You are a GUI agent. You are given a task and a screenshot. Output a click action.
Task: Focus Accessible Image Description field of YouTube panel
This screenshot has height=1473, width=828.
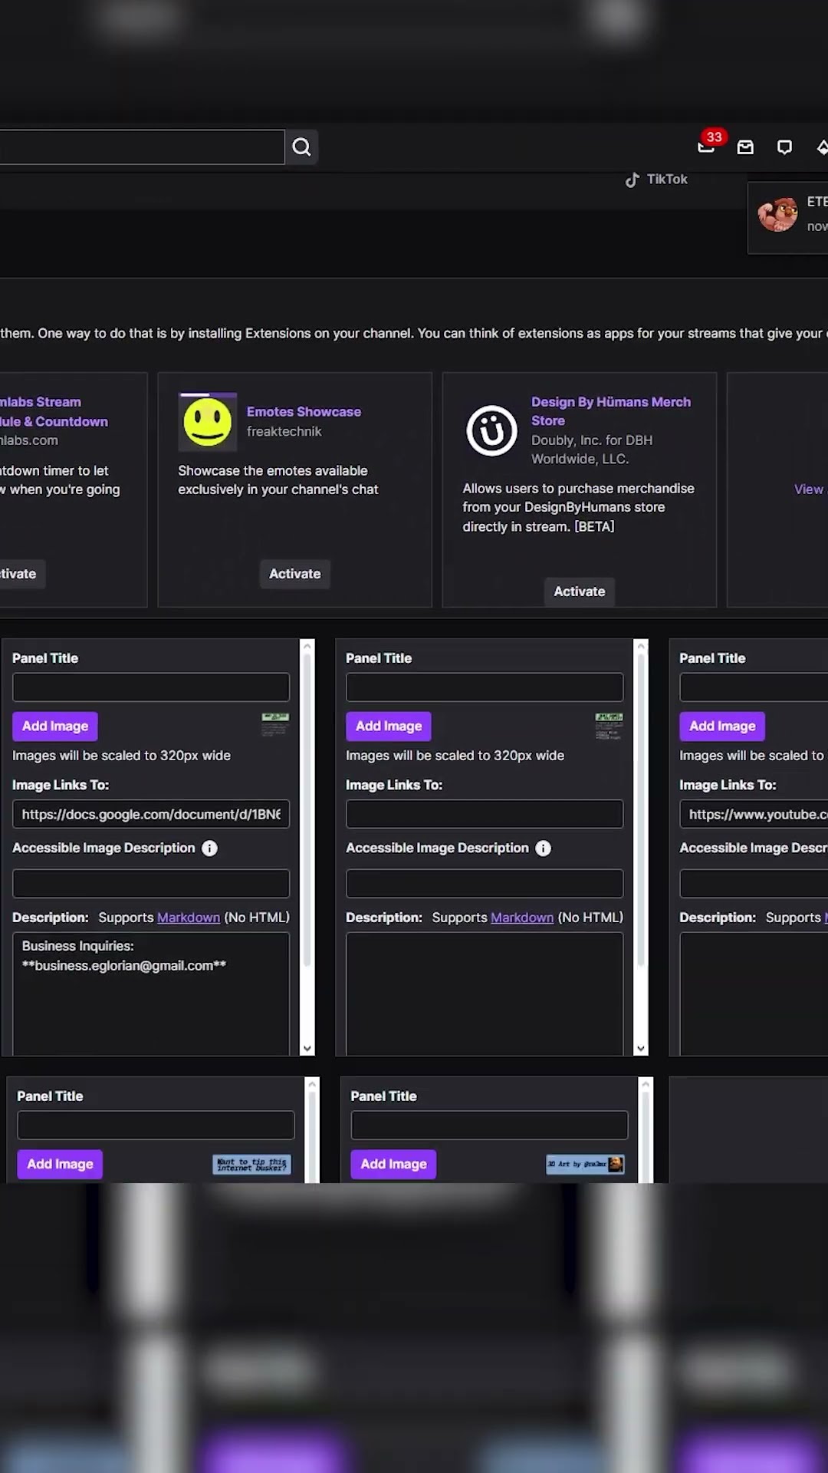(x=754, y=884)
